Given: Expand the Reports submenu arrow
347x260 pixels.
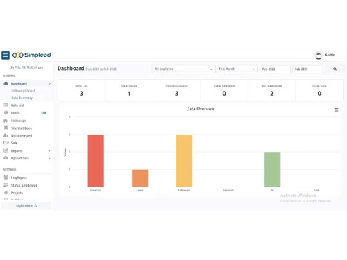Looking at the screenshot, I should click(49, 150).
